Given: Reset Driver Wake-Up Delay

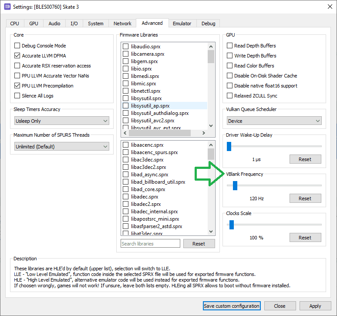Looking at the screenshot, I should [x=305, y=159].
